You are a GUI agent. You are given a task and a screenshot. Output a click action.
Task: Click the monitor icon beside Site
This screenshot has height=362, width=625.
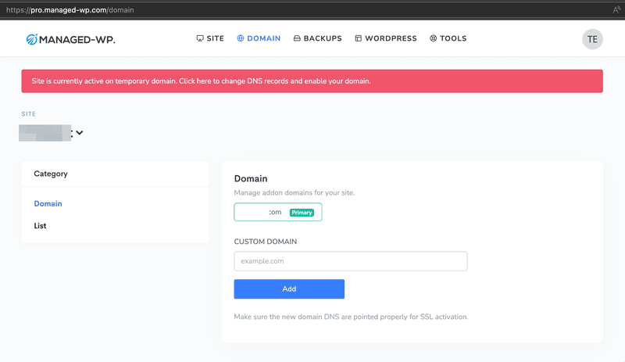tap(200, 38)
